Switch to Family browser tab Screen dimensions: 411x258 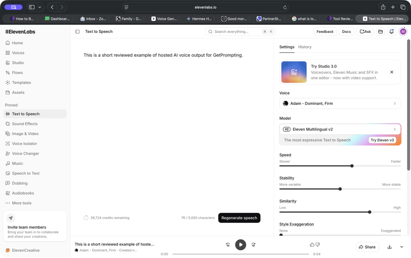click(x=129, y=19)
